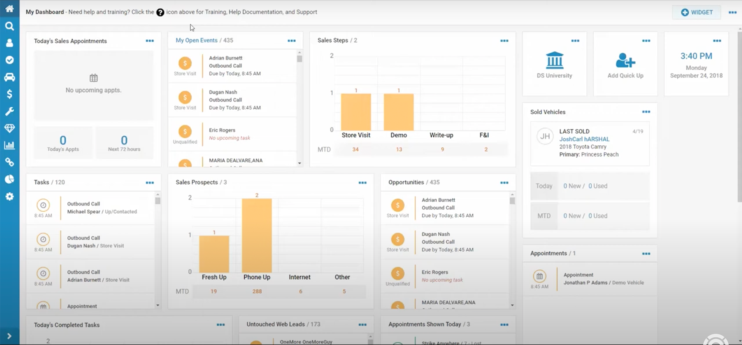Click the JoshCarl hARSHAL customer link
Screen dimensions: 742x345
pyautogui.click(x=584, y=139)
